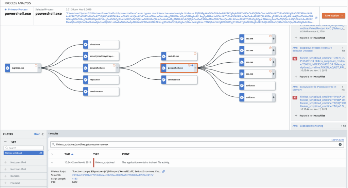Expand watchlist under the 9:29:08 am report
The image size is (348, 188).
(296, 38)
